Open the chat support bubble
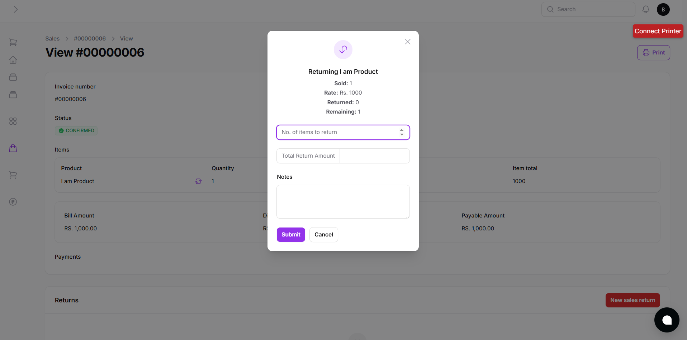 (667, 320)
